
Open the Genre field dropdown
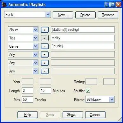(23, 46)
